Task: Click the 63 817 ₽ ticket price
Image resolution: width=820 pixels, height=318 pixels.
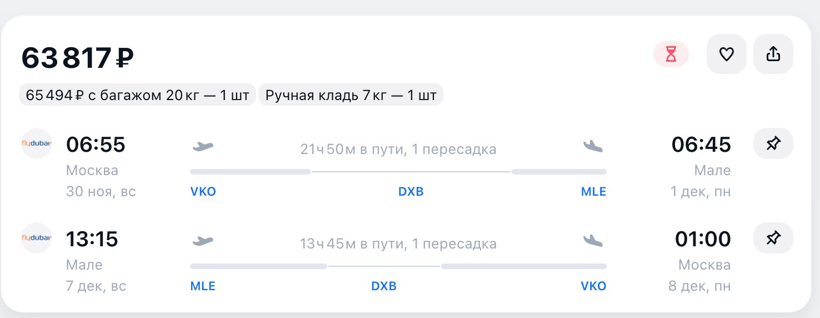Action: (x=78, y=58)
